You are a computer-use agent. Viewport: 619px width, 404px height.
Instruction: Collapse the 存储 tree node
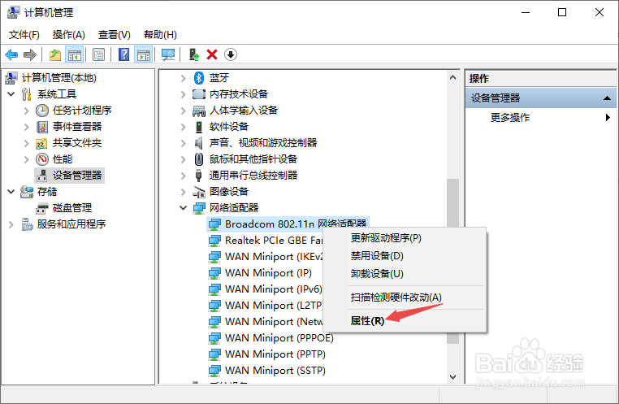[11, 192]
